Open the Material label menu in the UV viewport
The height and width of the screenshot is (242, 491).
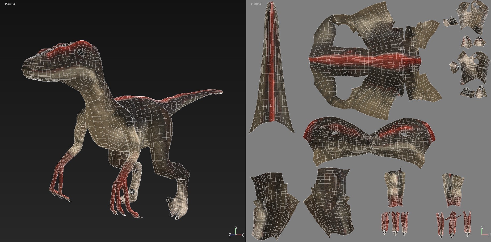257,4
